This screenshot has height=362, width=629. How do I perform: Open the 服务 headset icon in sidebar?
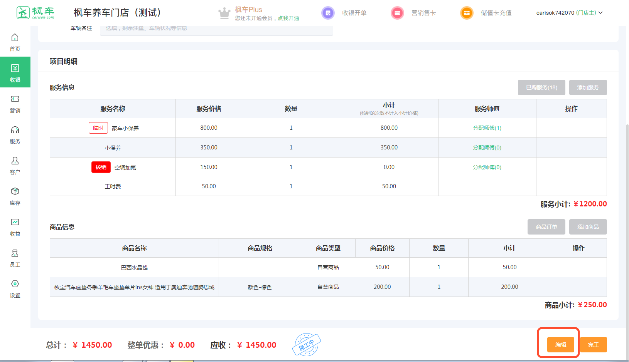click(15, 130)
